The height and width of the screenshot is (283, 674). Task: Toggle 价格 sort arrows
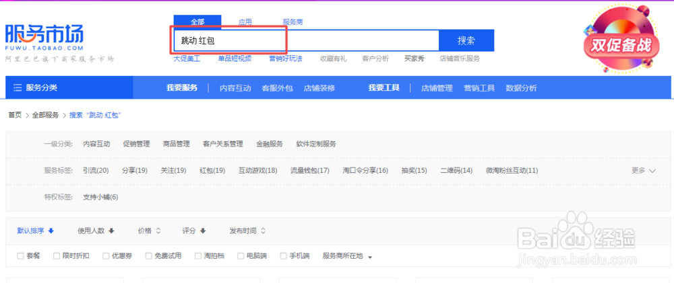pyautogui.click(x=158, y=231)
